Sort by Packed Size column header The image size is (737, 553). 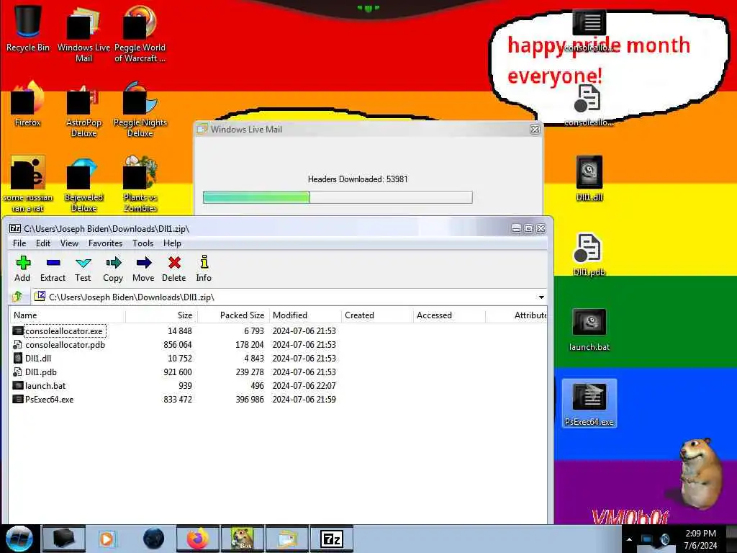click(x=234, y=315)
